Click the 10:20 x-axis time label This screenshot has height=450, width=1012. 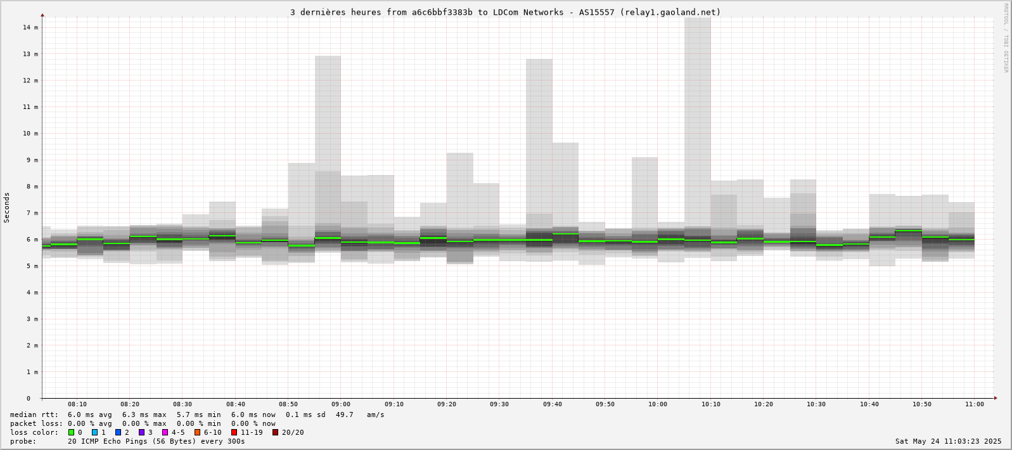click(x=764, y=404)
